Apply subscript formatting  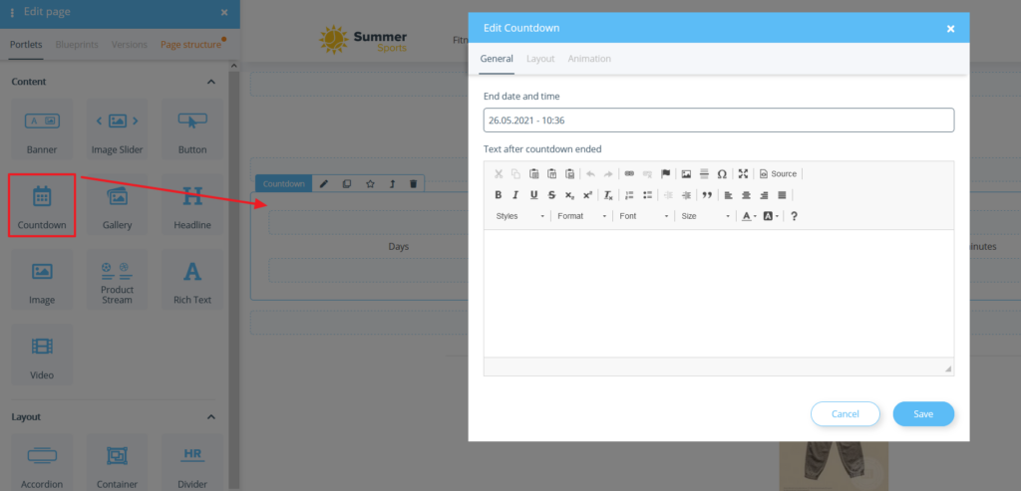click(x=569, y=194)
